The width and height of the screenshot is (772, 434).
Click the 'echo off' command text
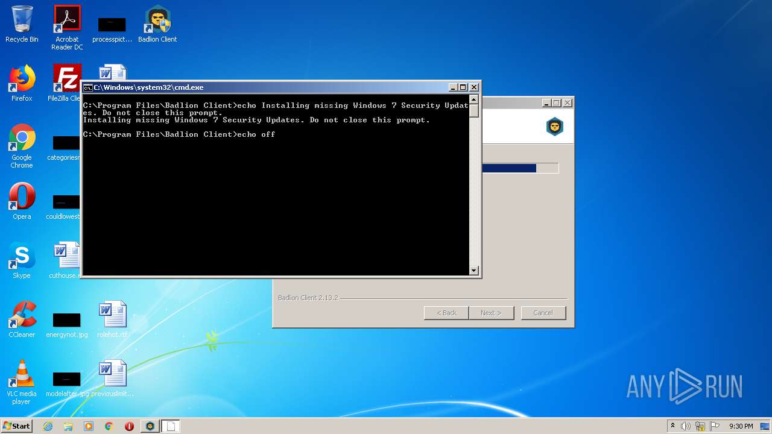coord(256,134)
